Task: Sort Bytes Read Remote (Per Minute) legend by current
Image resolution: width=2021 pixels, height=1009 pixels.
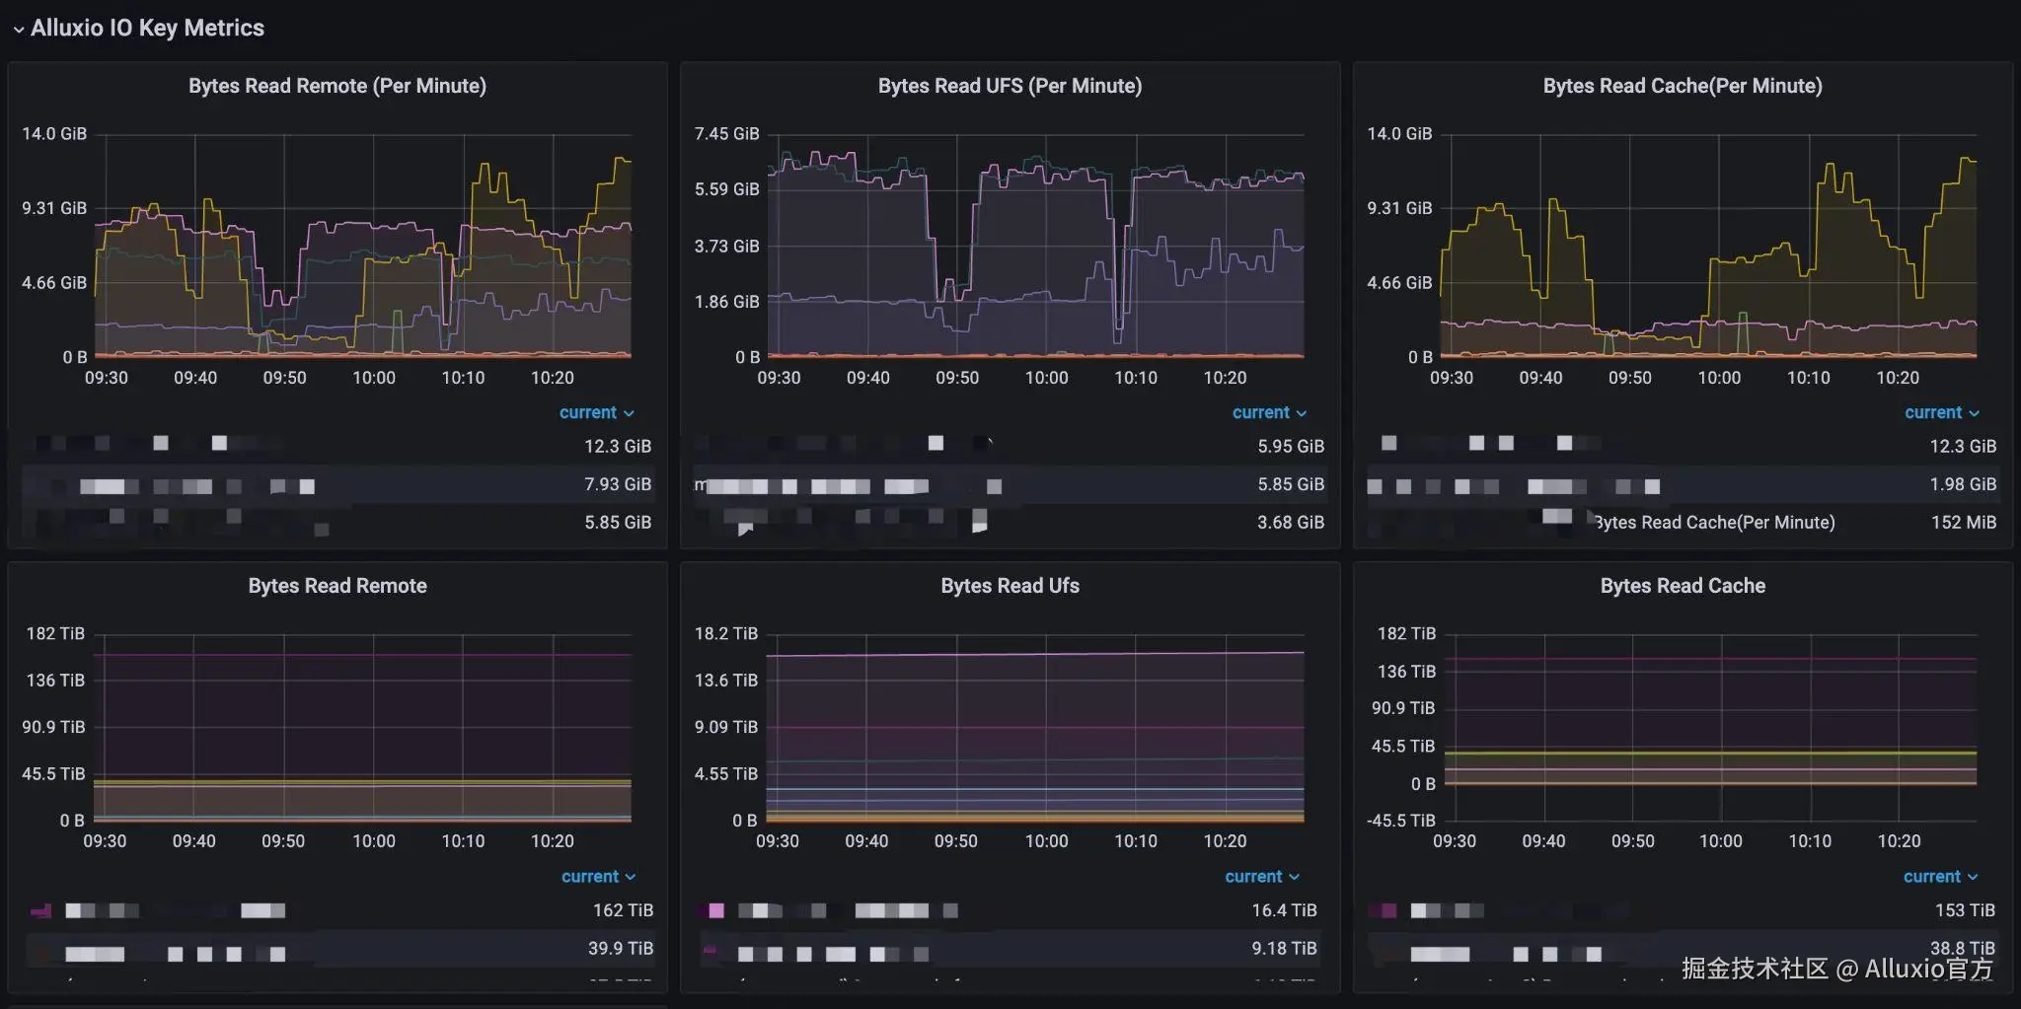Action: tap(596, 412)
